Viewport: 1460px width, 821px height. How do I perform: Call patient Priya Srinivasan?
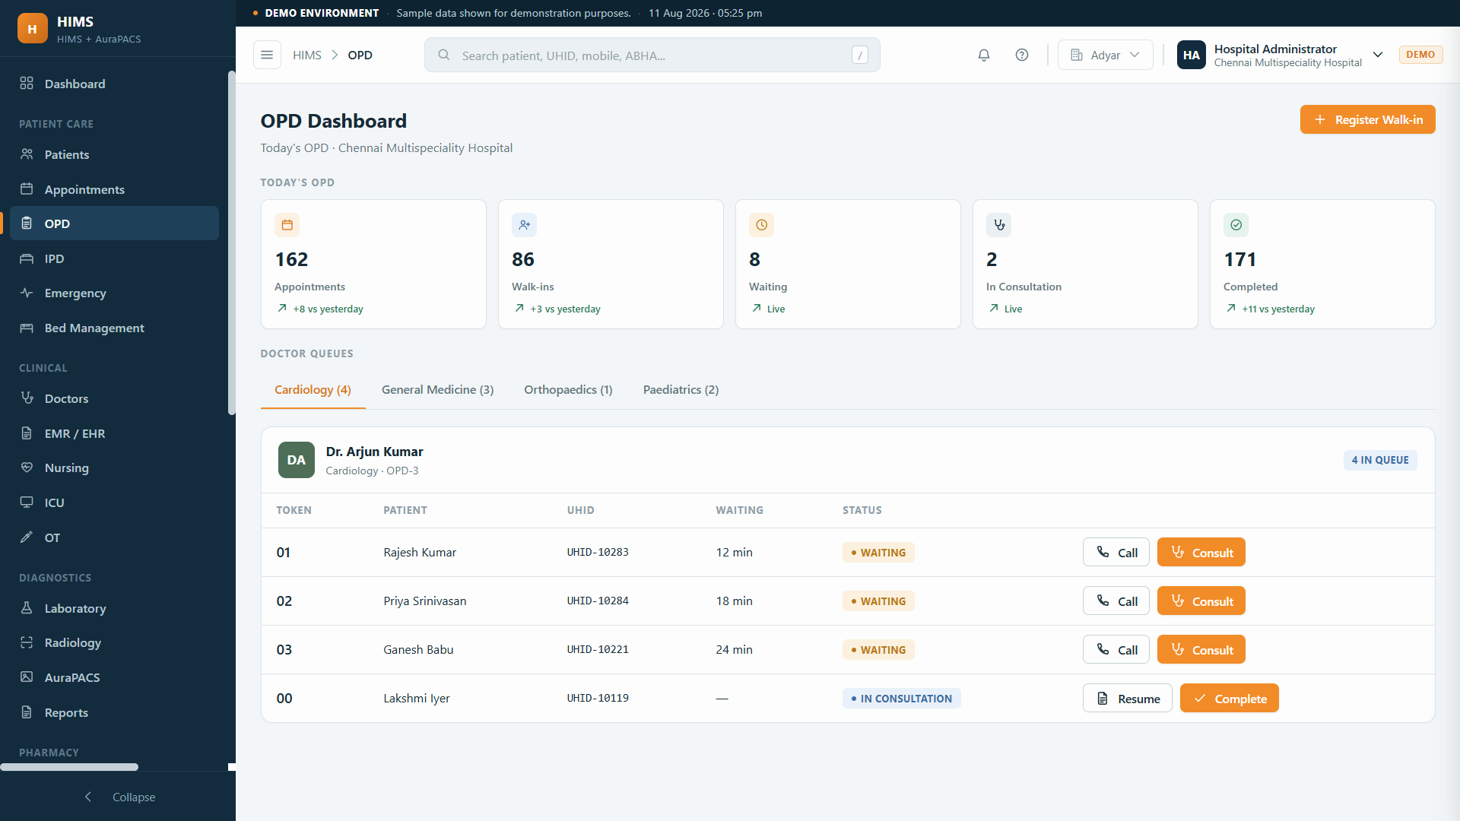[1116, 601]
